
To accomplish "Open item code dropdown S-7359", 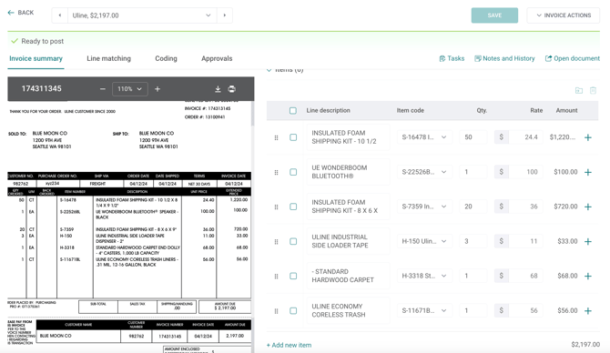I will pyautogui.click(x=424, y=207).
